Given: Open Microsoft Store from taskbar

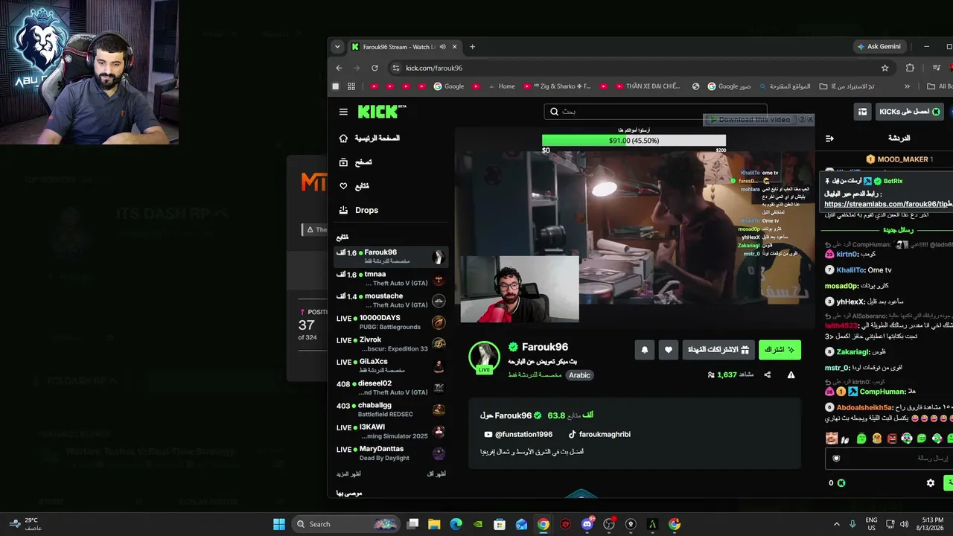Looking at the screenshot, I should point(500,524).
